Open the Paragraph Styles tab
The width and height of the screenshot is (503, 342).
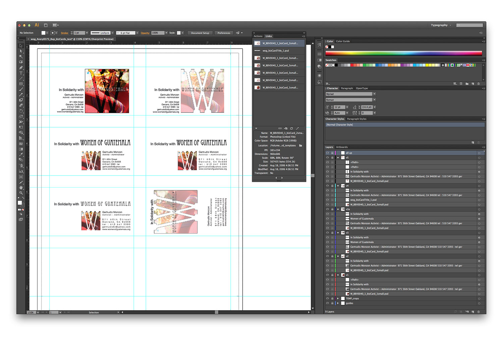(357, 119)
